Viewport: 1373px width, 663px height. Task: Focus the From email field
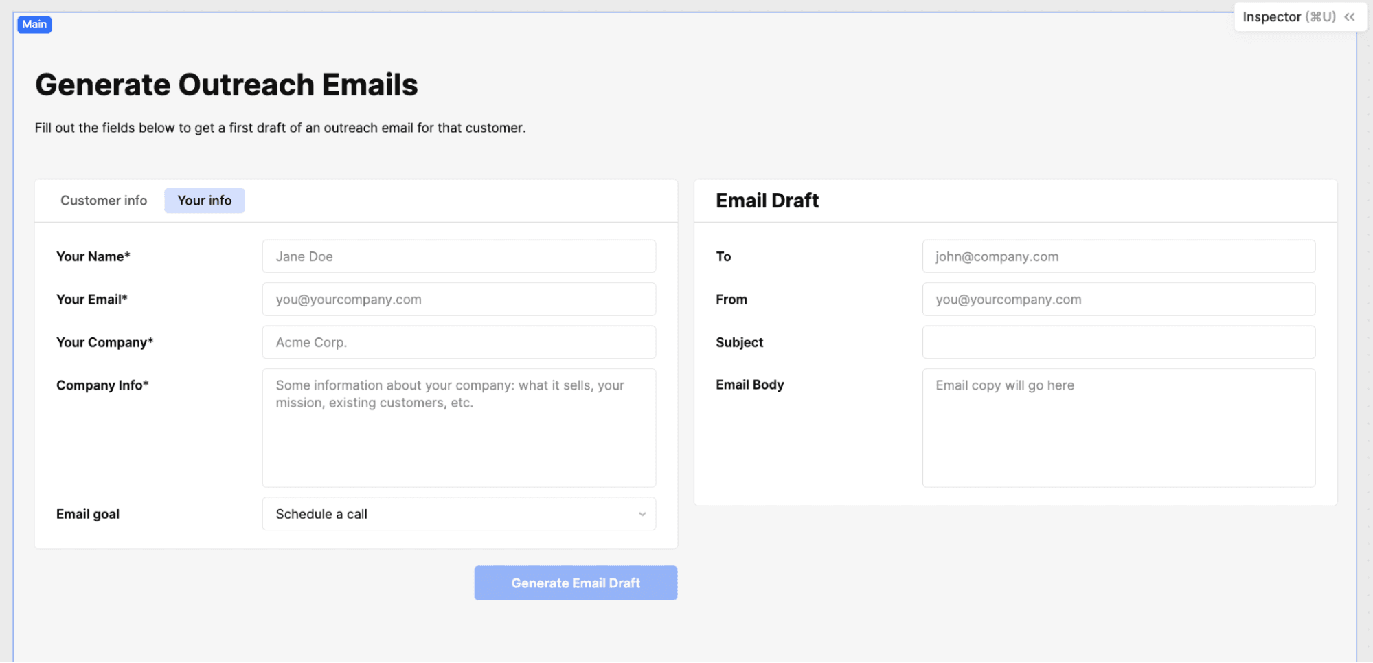tap(1118, 300)
